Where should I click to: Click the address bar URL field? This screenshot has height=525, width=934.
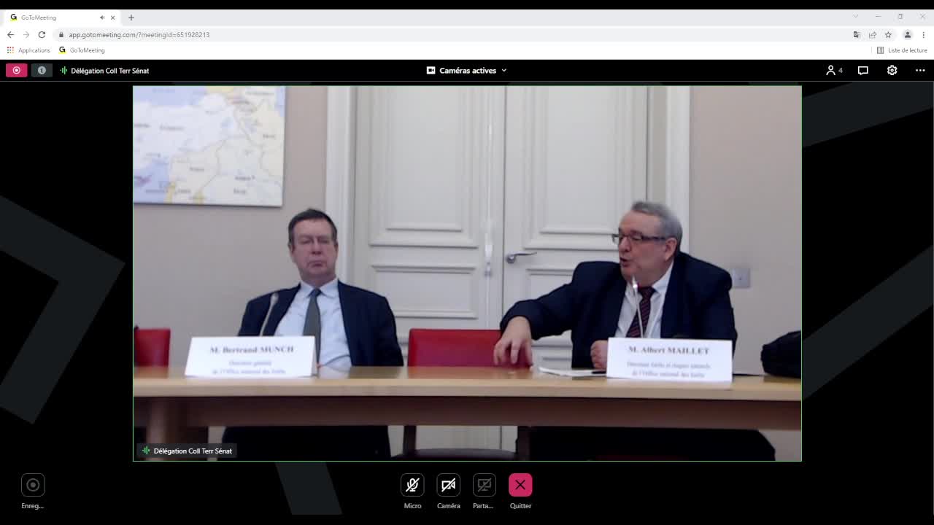click(452, 34)
